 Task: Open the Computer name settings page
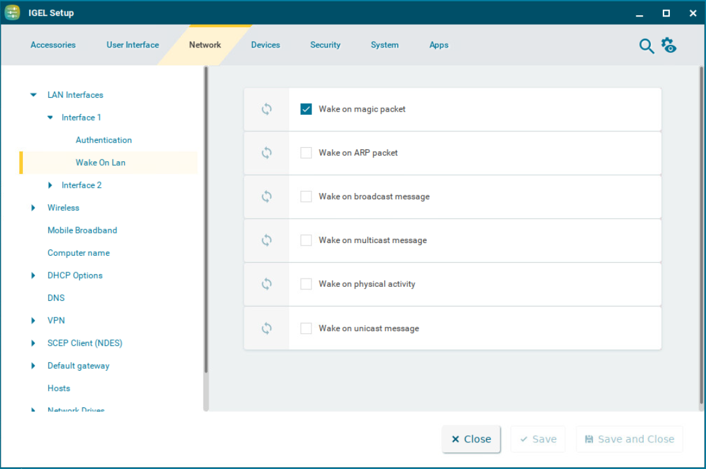click(x=78, y=253)
